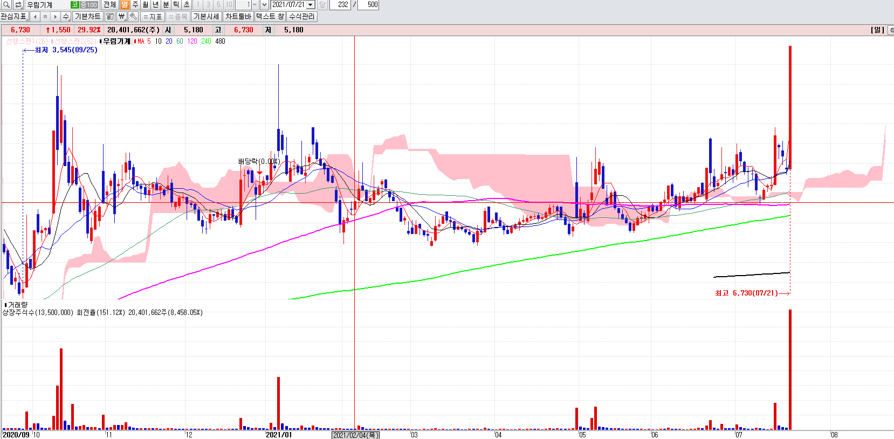Open the 관심지표 dropdown
The image size is (894, 439).
pyautogui.click(x=14, y=17)
